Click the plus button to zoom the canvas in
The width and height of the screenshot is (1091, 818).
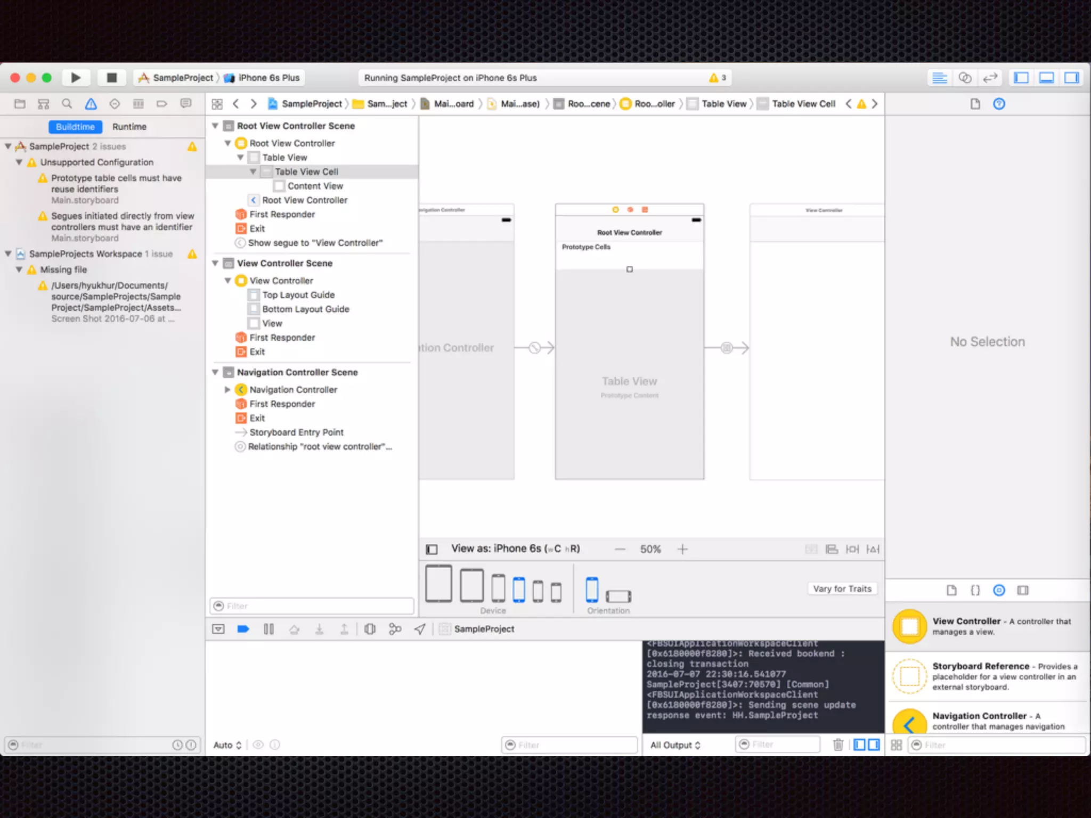tap(682, 549)
